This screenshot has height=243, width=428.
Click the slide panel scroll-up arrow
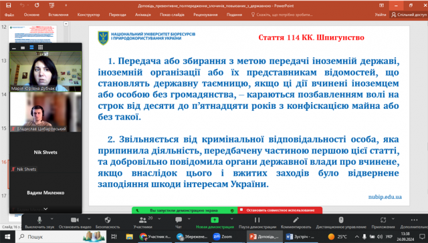click(66, 24)
